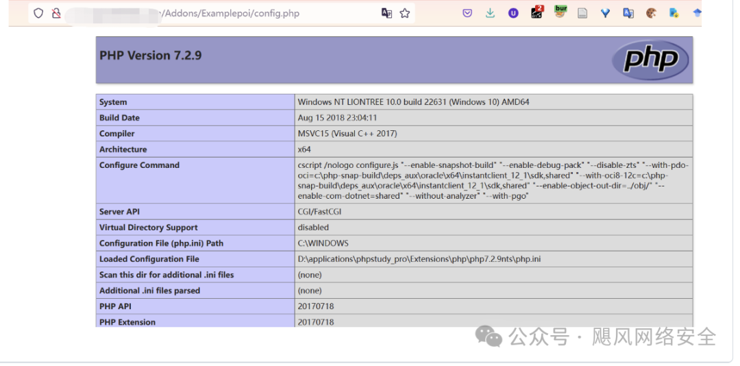Click the extension icon with red 2 badge

[x=537, y=12]
